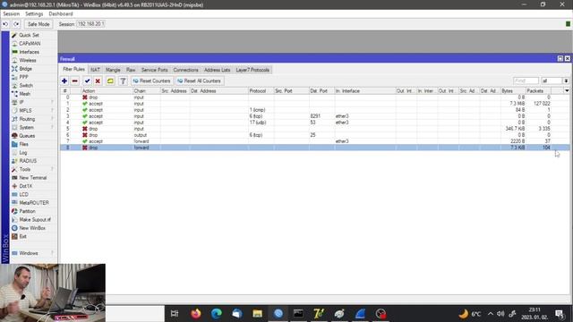
Task: Sort by the Packets column header
Action: 538,91
